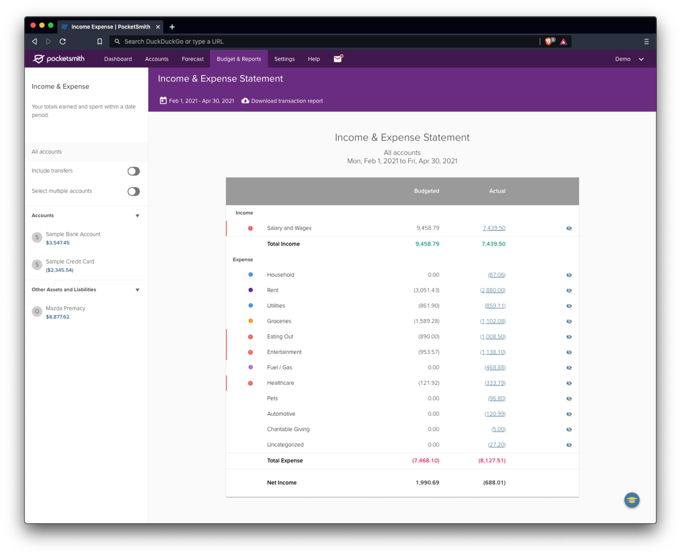The height and width of the screenshot is (556, 681).
Task: Open the mail inbox envelope icon
Action: [x=337, y=59]
